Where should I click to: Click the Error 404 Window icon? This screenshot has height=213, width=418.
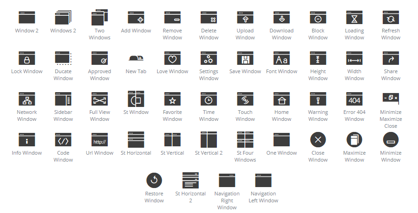354,99
